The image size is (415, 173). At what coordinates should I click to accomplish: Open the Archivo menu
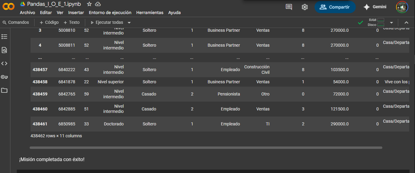27,13
